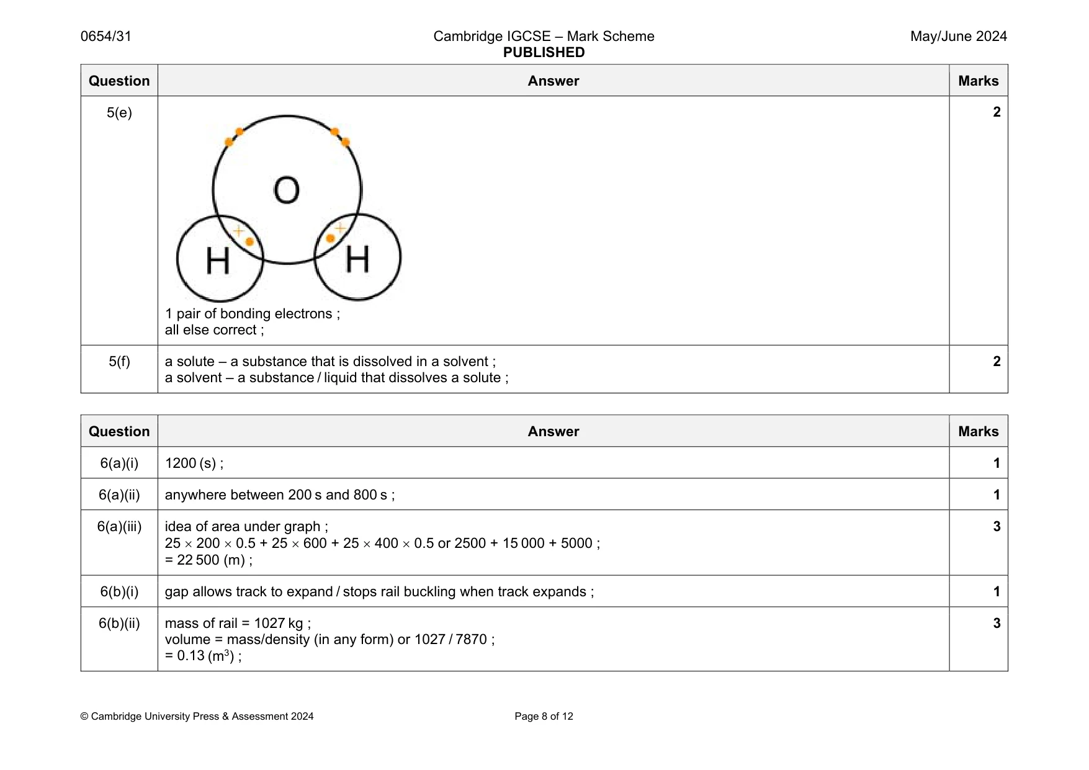Click the question label '6(a)(ii)'

coord(119,495)
